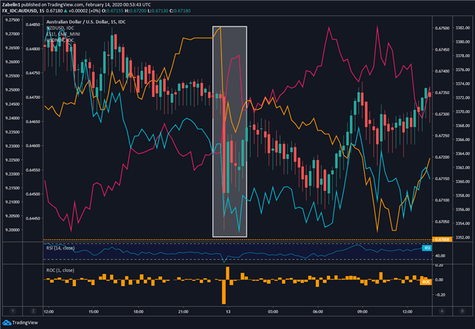This screenshot has height=329, width=475.
Task: Click the 15:00 time axis label
Action: tap(94, 312)
